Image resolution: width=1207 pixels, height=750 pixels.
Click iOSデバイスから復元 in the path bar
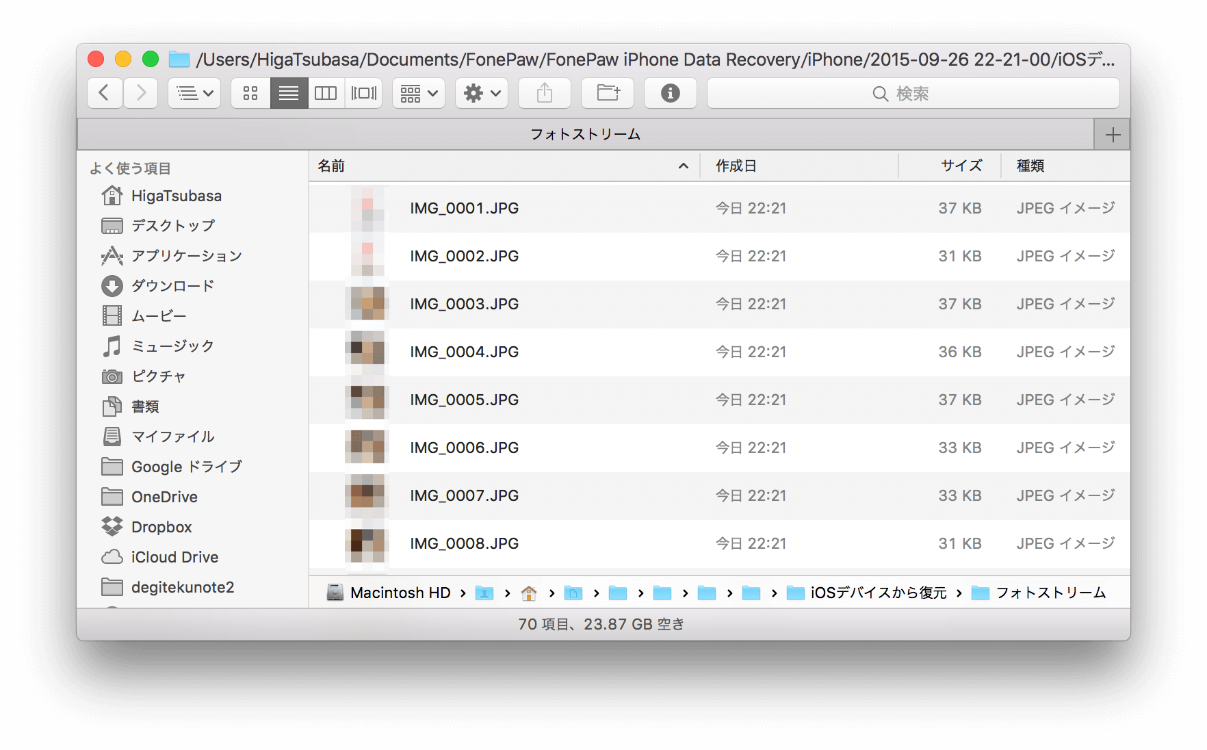867,593
